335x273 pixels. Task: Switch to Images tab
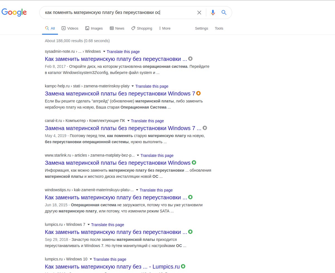pyautogui.click(x=94, y=28)
